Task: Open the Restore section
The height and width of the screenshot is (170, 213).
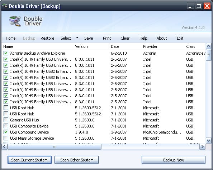Action: 47,38
